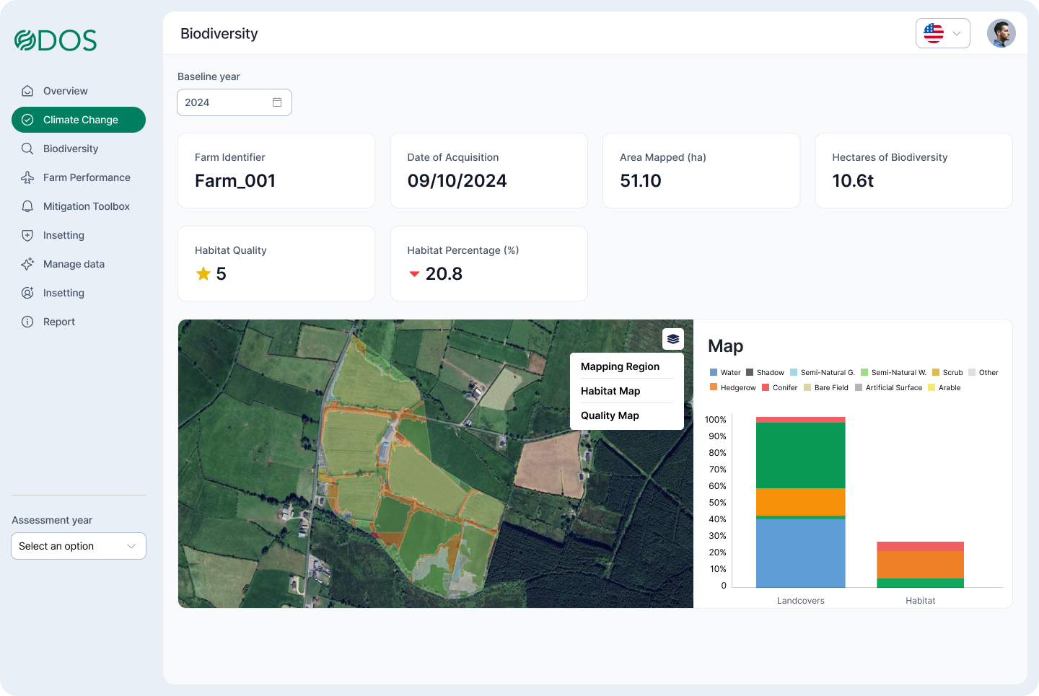Open Farm Performance section
The height and width of the screenshot is (696, 1039).
tap(79, 177)
